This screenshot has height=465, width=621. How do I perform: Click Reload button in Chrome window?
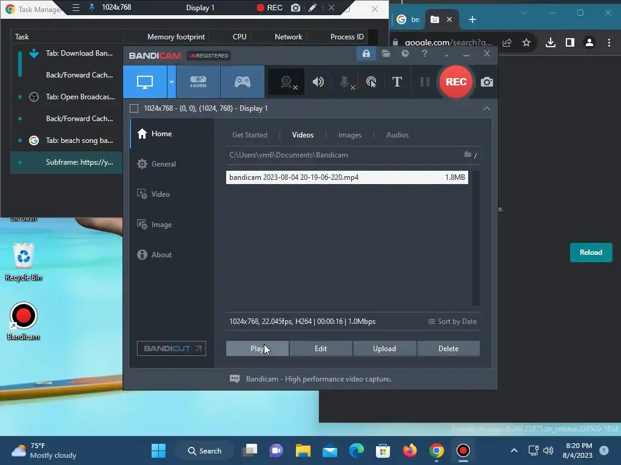coord(591,252)
